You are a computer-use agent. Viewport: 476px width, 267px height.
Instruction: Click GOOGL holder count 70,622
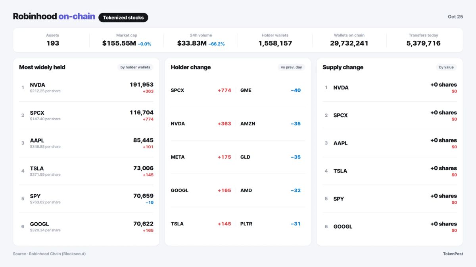click(143, 223)
